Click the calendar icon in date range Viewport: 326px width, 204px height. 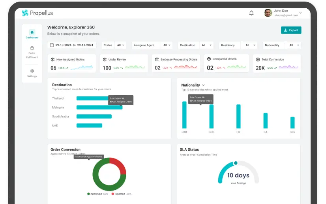tap(52, 45)
